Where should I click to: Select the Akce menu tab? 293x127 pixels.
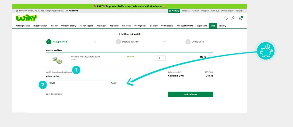tap(213, 26)
